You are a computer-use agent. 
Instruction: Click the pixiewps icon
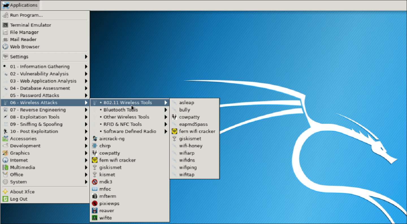(95, 203)
